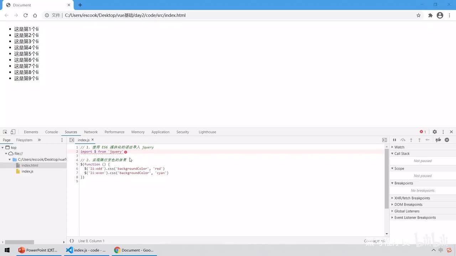Open the Lighthouse tab
456x256 pixels.
(x=207, y=132)
